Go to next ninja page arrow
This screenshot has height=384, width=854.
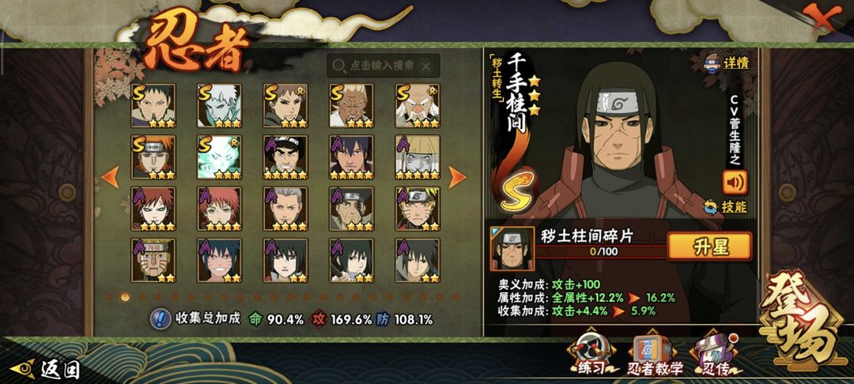click(456, 177)
